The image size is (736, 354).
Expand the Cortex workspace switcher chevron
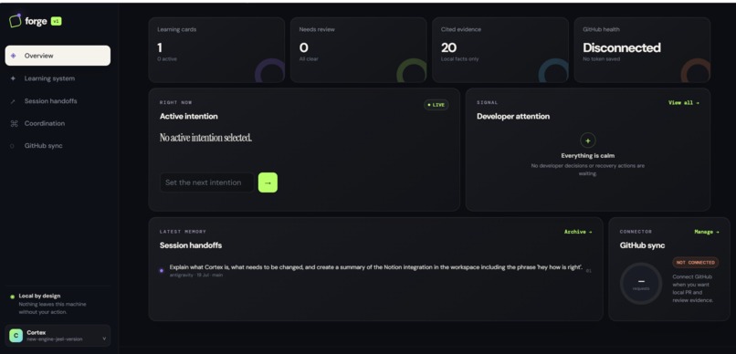point(104,338)
